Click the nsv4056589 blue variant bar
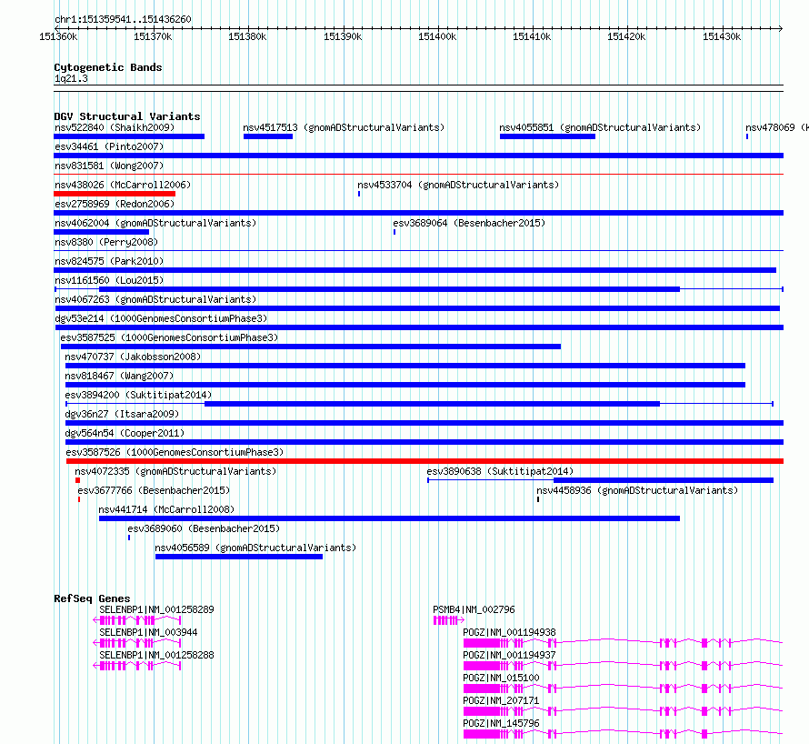809x744 pixels. (x=239, y=557)
